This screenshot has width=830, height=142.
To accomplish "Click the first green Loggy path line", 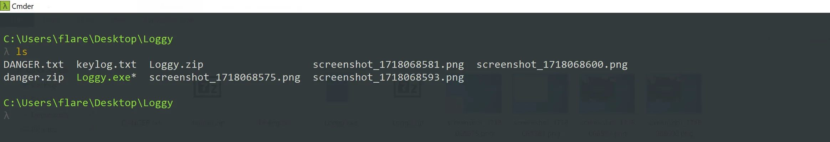I will (88, 39).
